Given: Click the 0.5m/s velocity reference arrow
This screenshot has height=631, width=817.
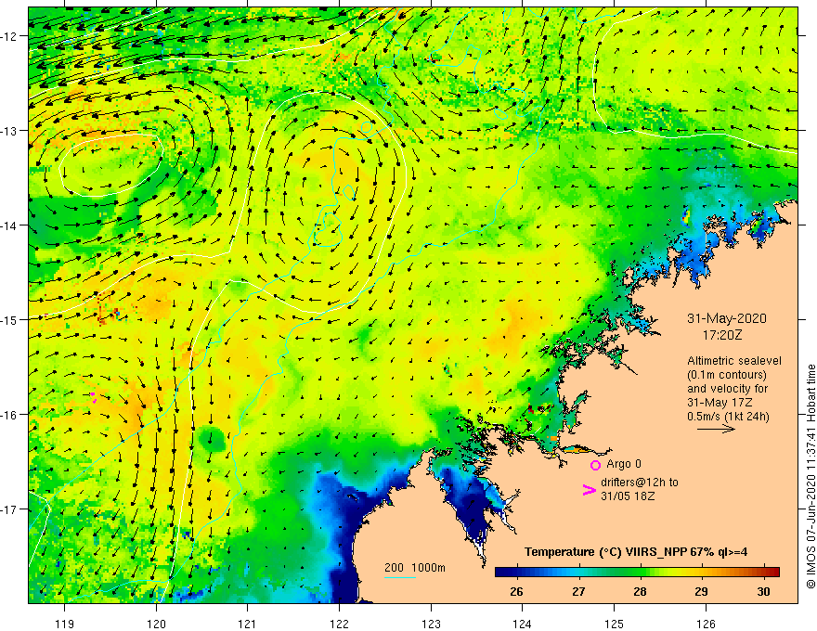Looking at the screenshot, I should [x=716, y=430].
